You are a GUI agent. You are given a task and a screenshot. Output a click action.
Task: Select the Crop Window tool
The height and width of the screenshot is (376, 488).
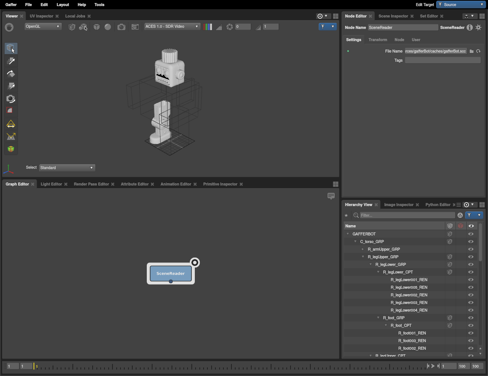[11, 111]
